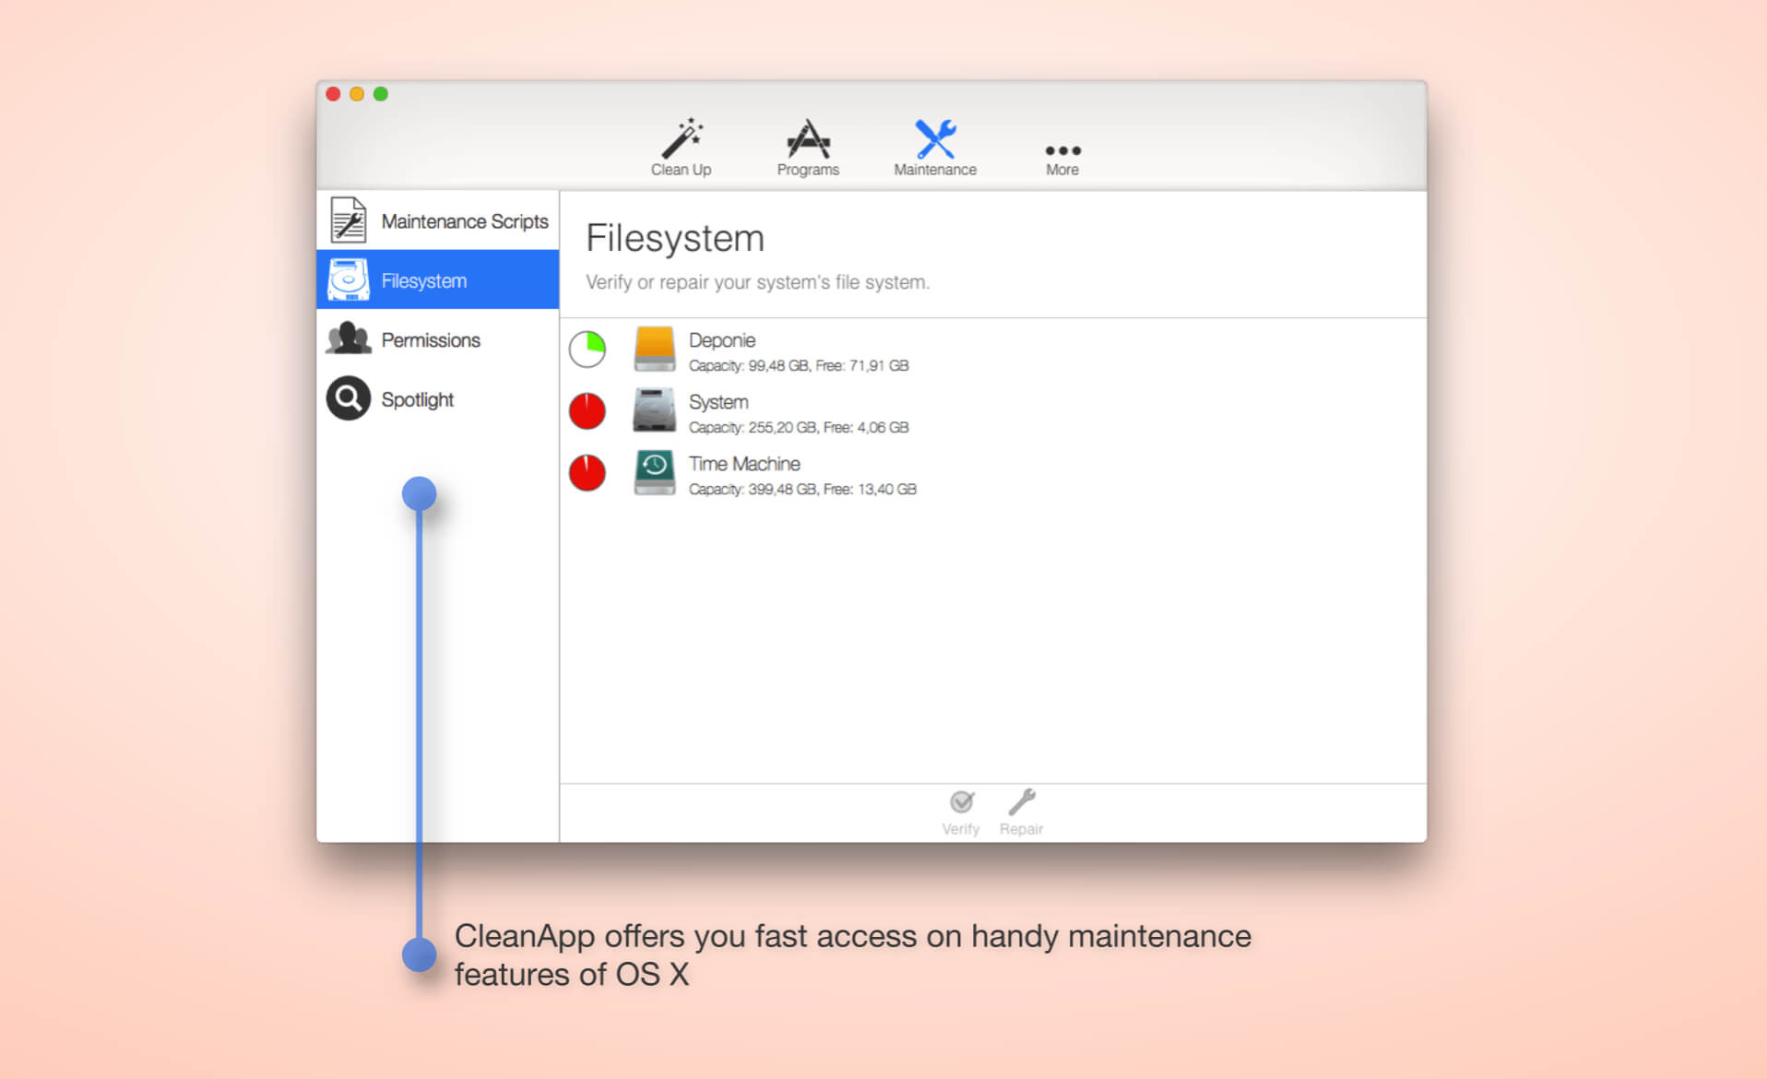The height and width of the screenshot is (1079, 1767).
Task: Open Permissions in the sidebar
Action: [x=431, y=340]
